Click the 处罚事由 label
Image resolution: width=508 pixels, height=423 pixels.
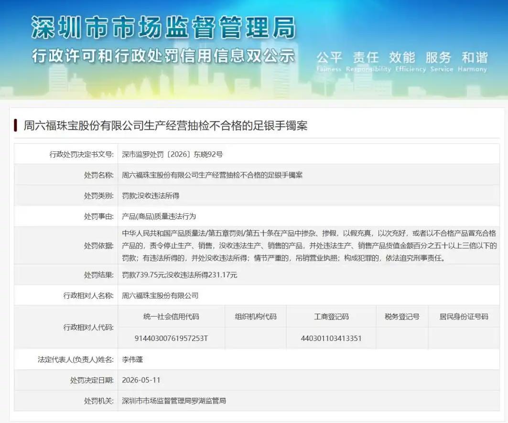point(99,217)
